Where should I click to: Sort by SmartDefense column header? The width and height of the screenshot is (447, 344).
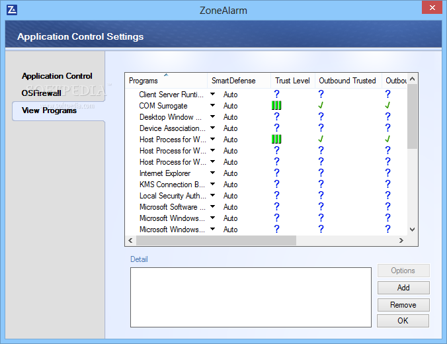coord(239,81)
